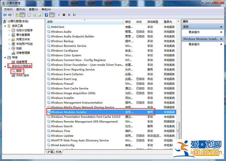The height and width of the screenshot is (161, 226).
Task: Expand the 任务计划程序 node arrow
Action: [x=9, y=31]
